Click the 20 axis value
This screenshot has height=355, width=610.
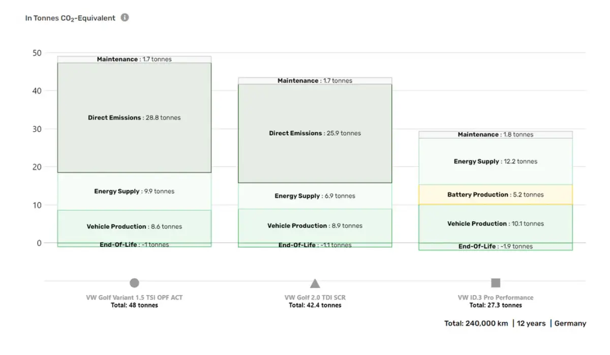tap(36, 167)
